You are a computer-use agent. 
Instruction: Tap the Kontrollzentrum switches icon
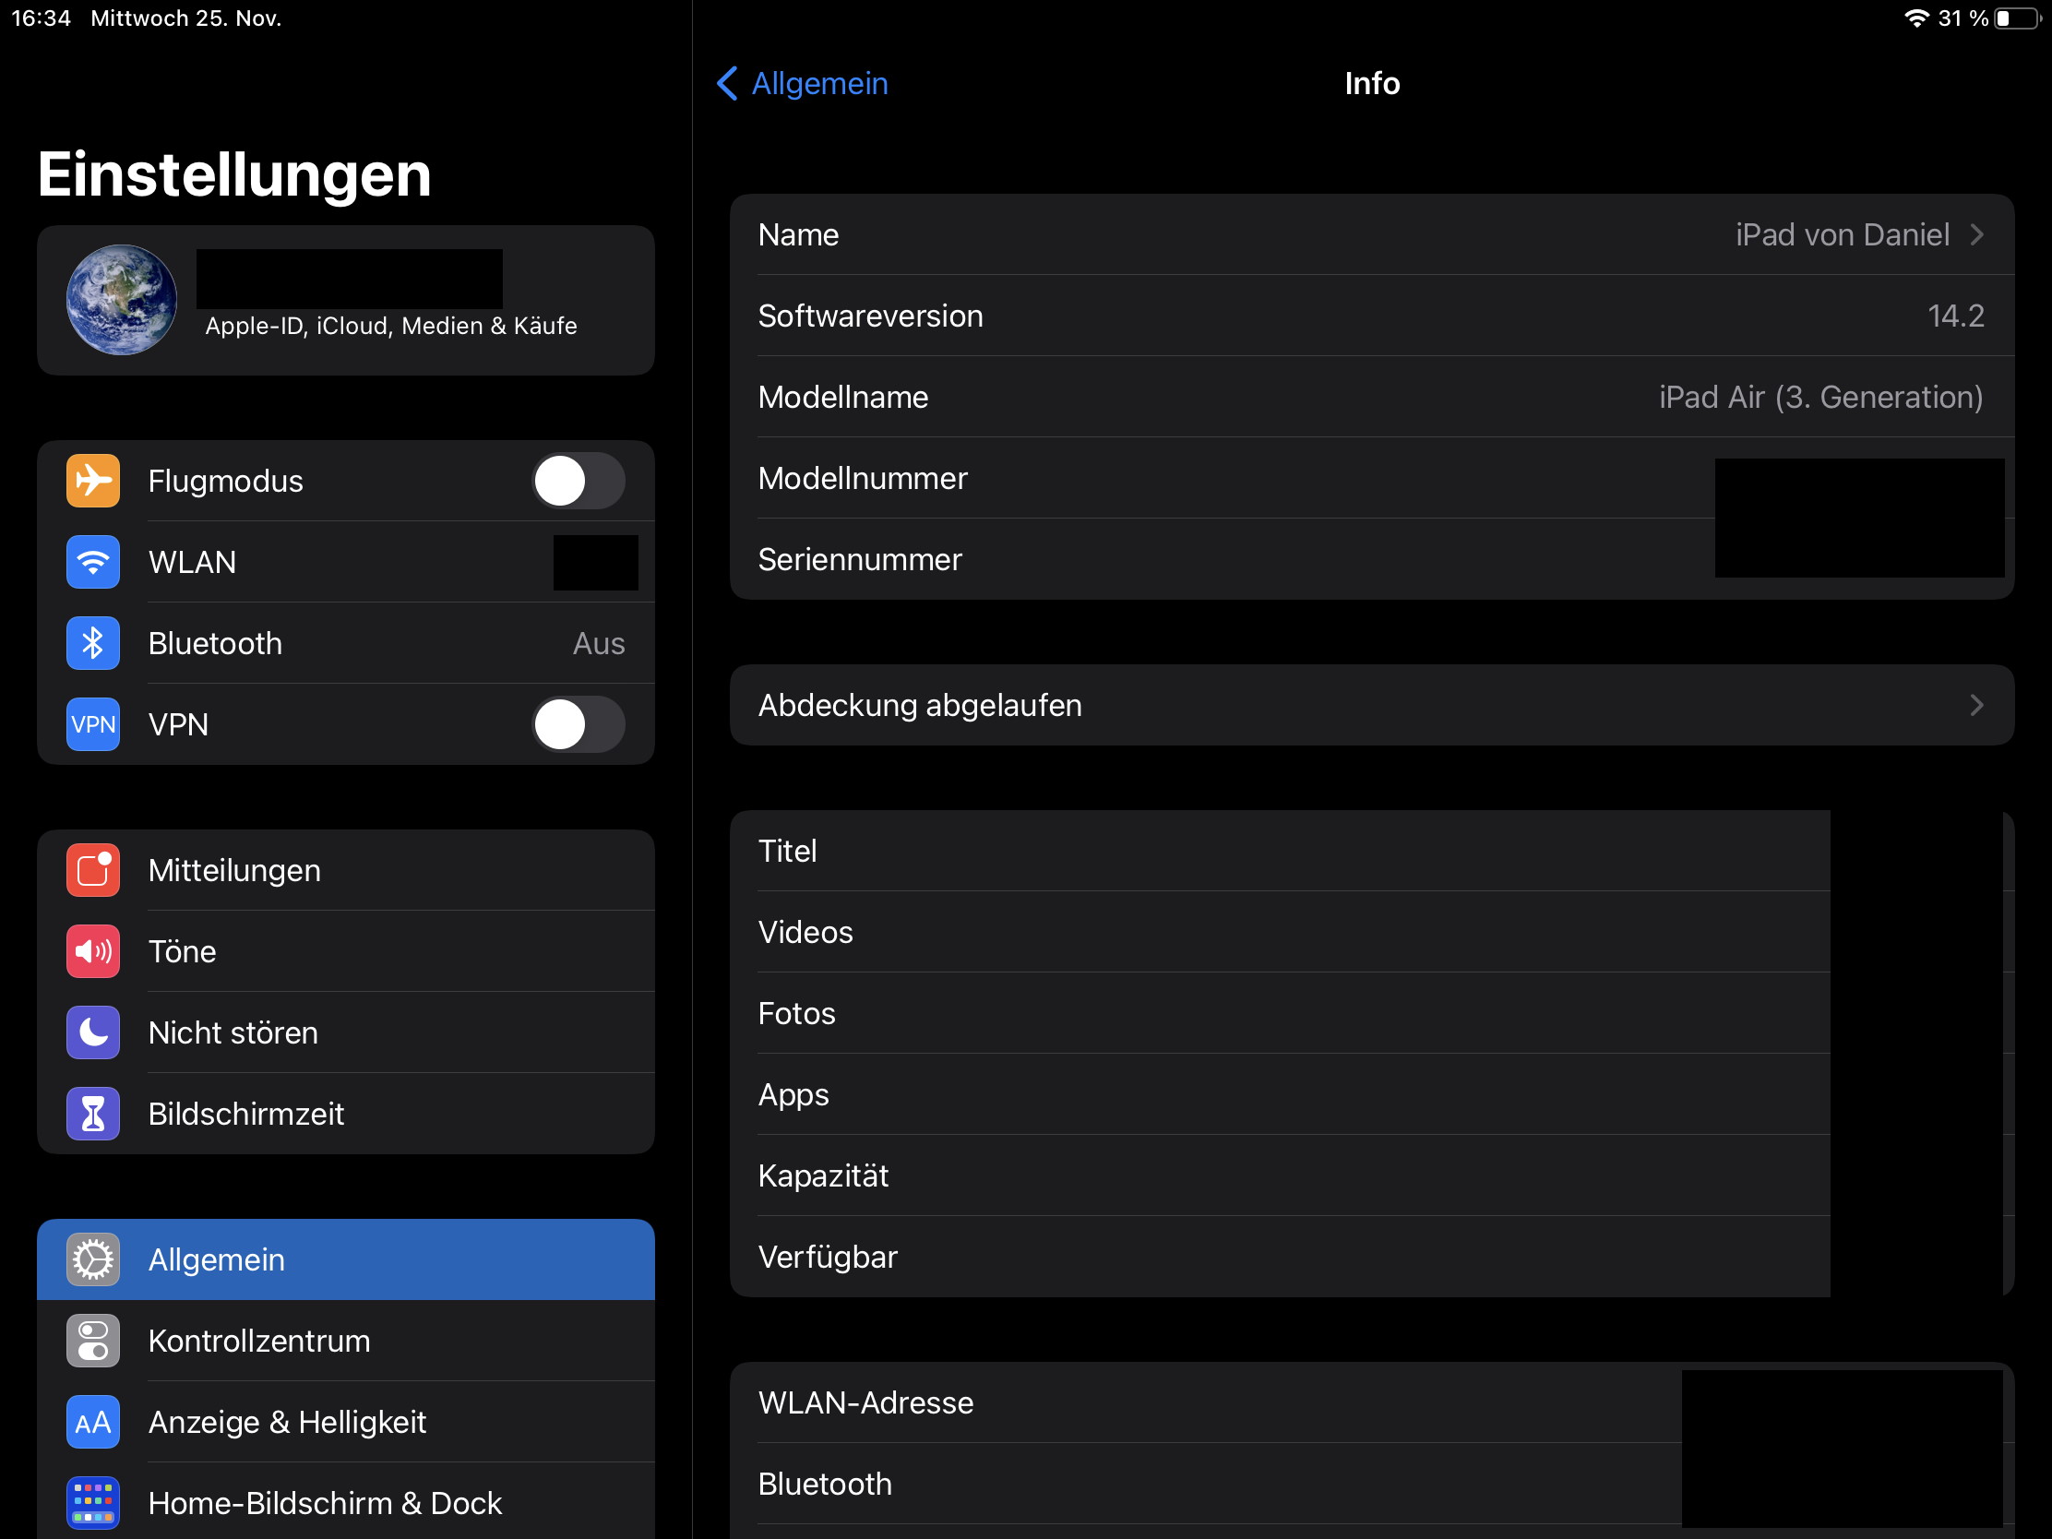point(93,1341)
